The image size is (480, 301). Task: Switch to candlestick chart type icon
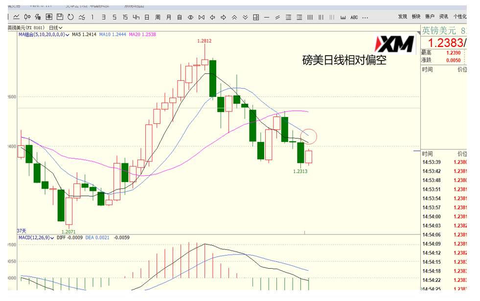[27, 17]
